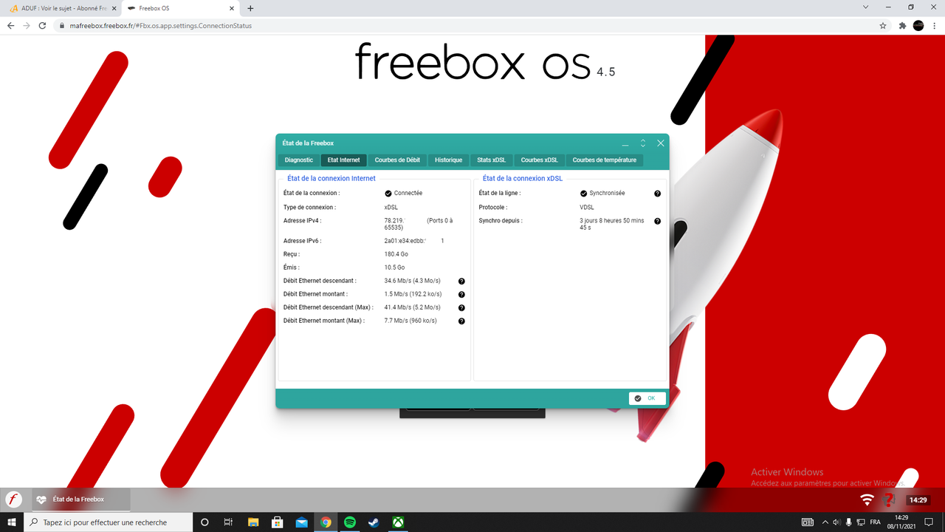Close the État de la Freebox dialog
This screenshot has width=945, height=532.
[661, 143]
